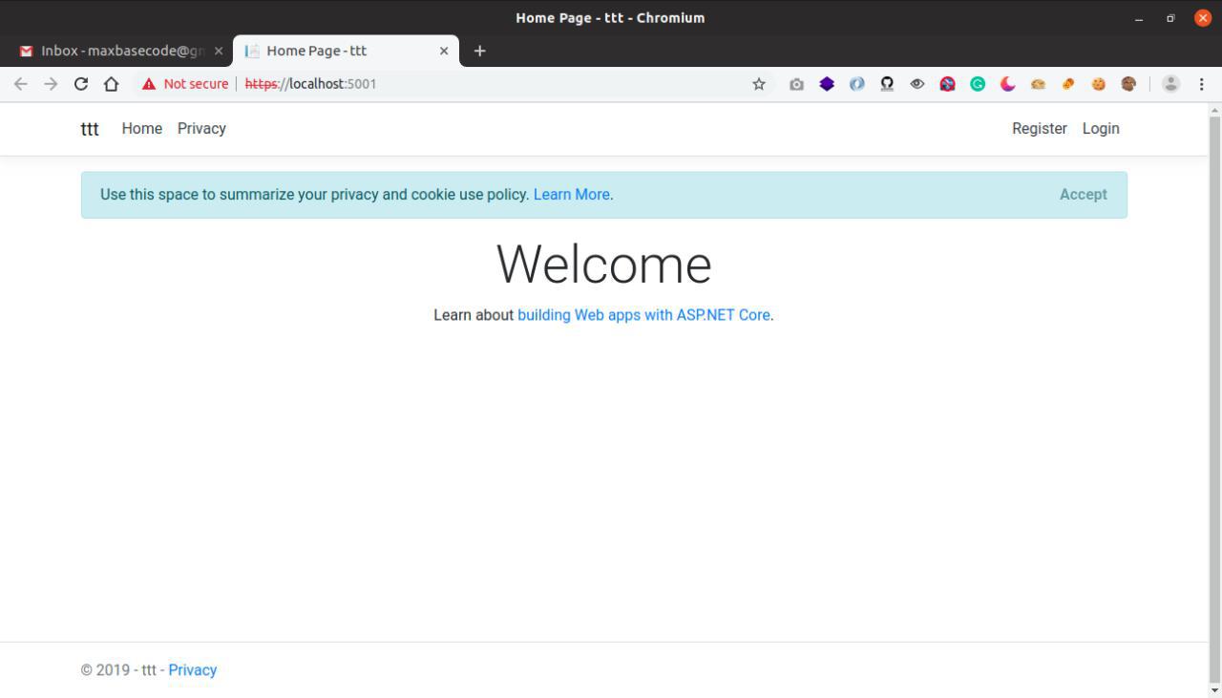Open the dark mode moon extension

1007,84
